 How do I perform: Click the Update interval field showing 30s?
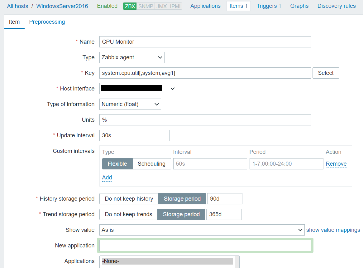[x=135, y=135]
